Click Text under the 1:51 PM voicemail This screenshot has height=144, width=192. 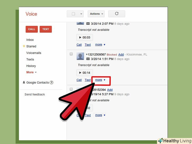[x=88, y=80]
